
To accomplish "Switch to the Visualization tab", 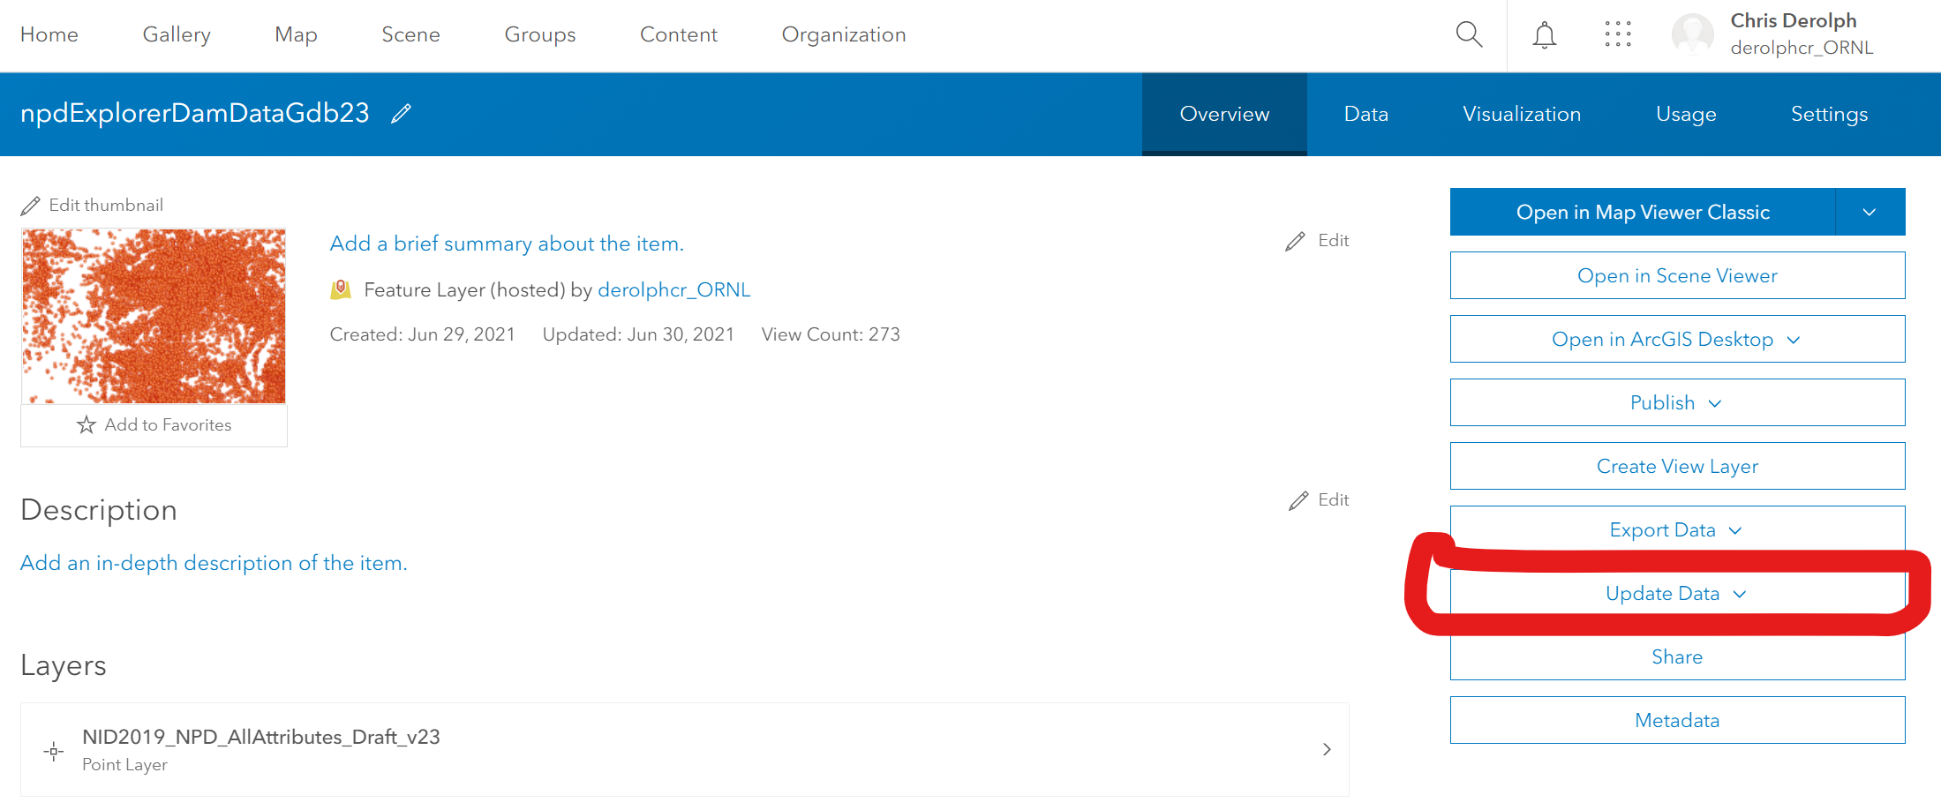I will (x=1522, y=114).
